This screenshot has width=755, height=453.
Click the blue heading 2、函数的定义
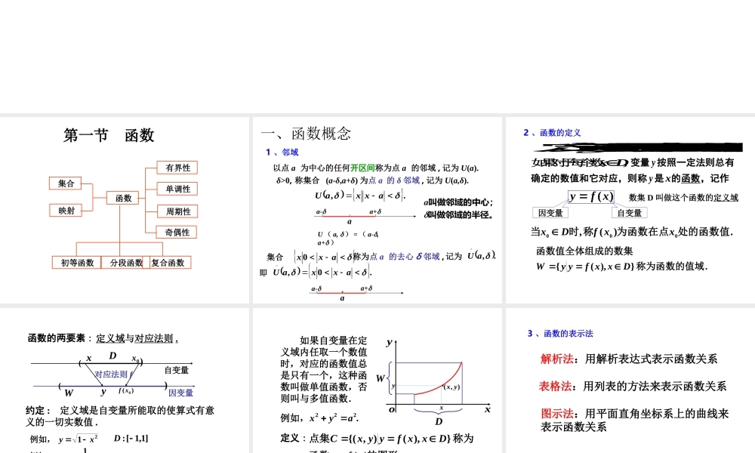pyautogui.click(x=552, y=132)
